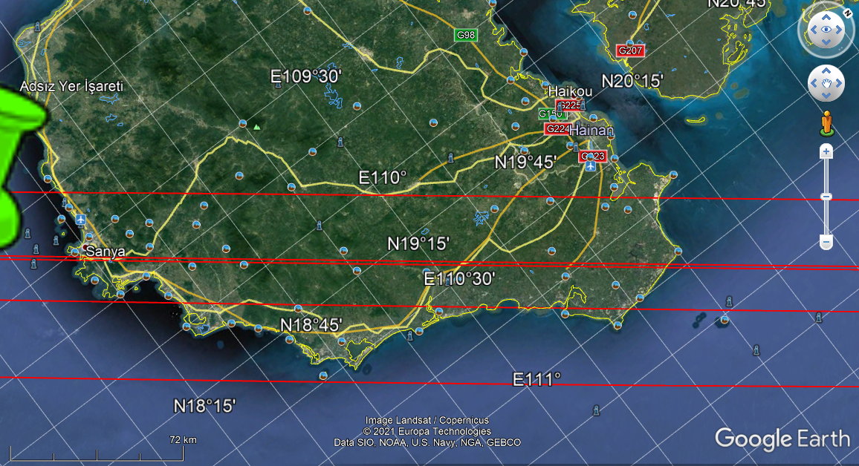This screenshot has width=859, height=466.
Task: Click the airport icon near Sanya
Action: (81, 220)
